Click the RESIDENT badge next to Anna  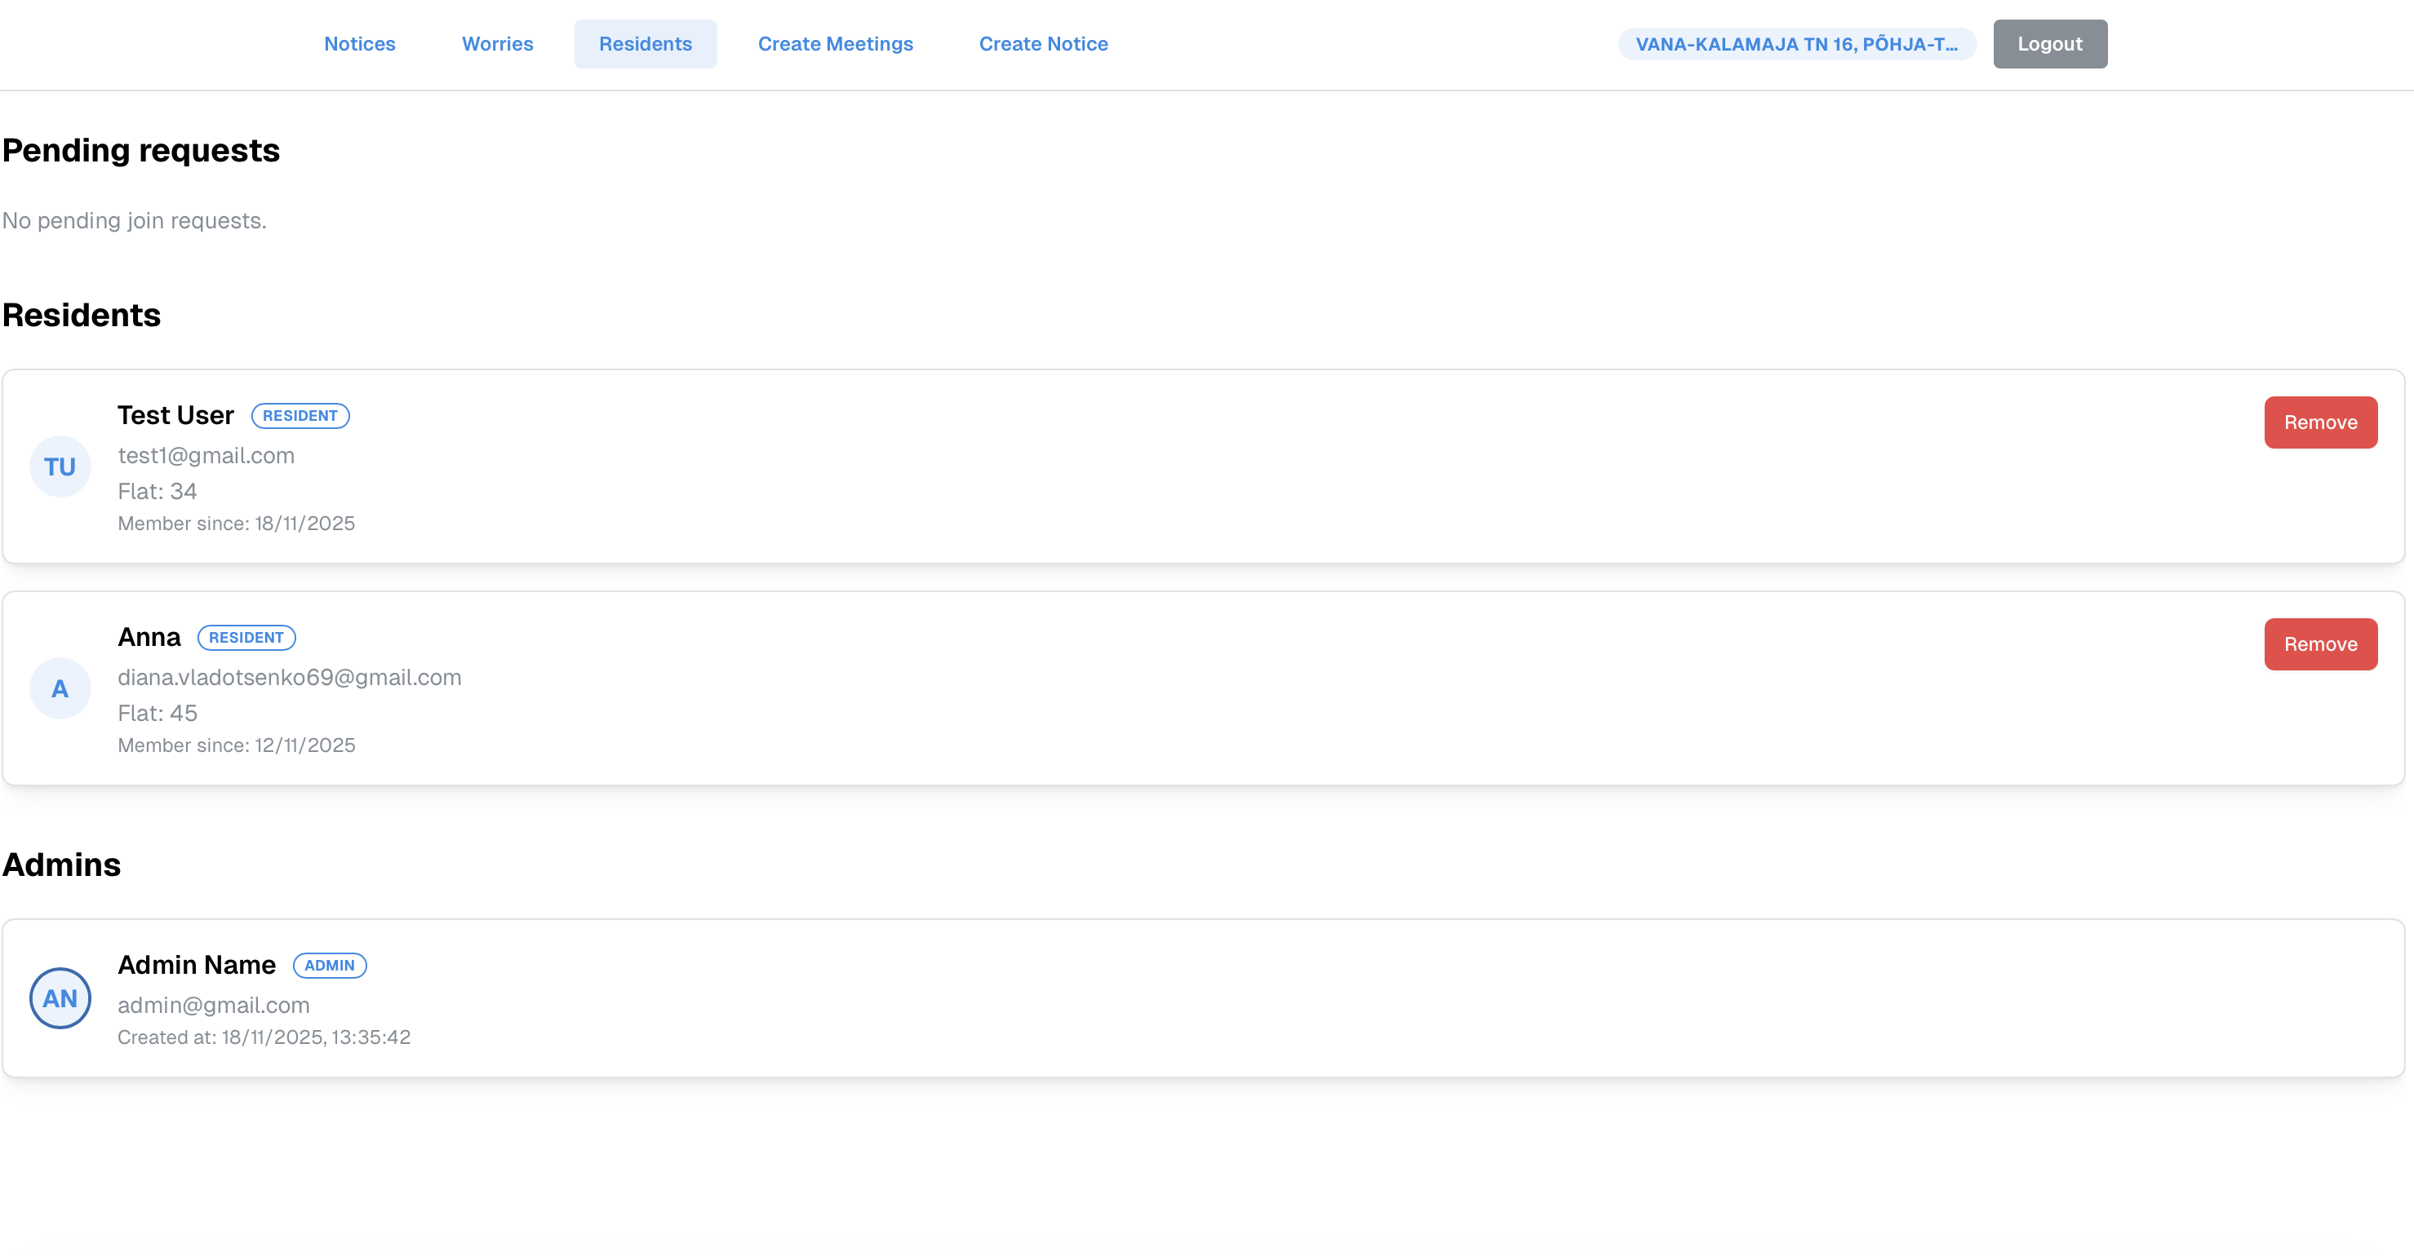click(x=246, y=638)
